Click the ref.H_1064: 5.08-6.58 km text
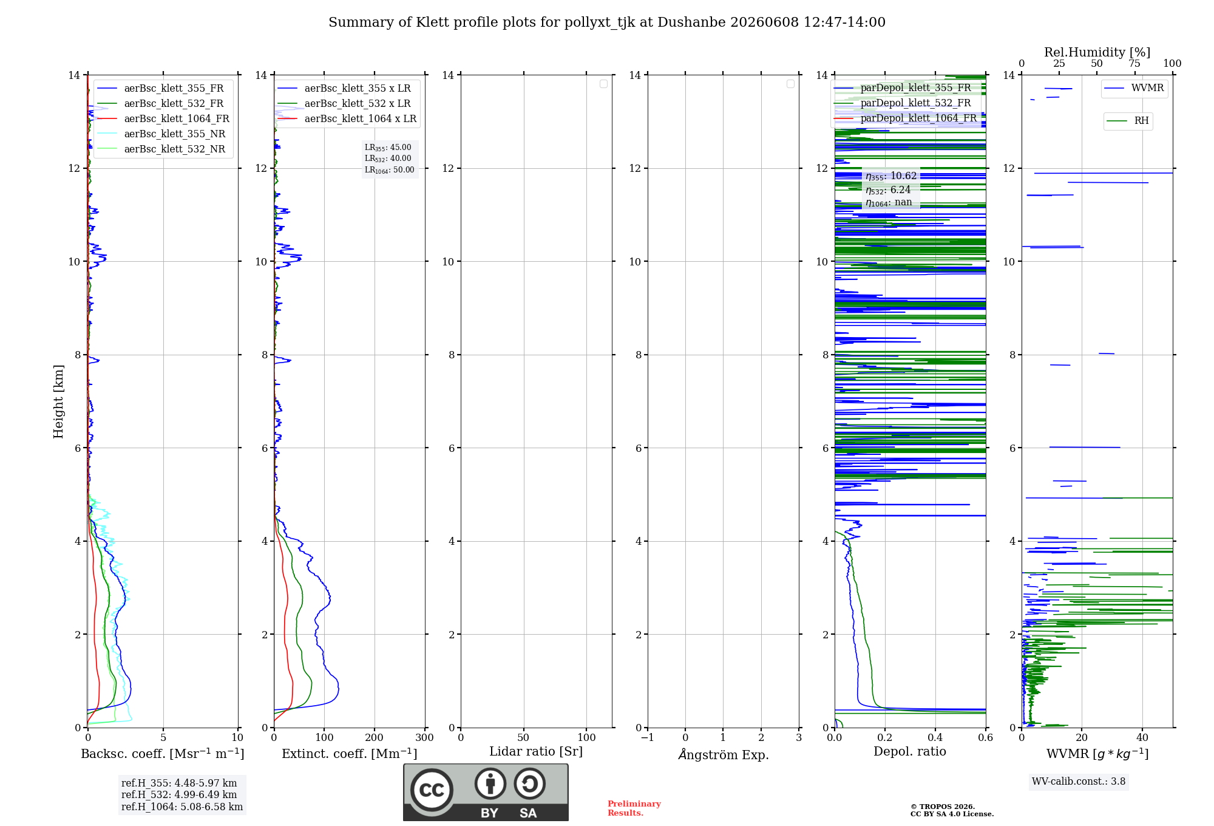 182,807
